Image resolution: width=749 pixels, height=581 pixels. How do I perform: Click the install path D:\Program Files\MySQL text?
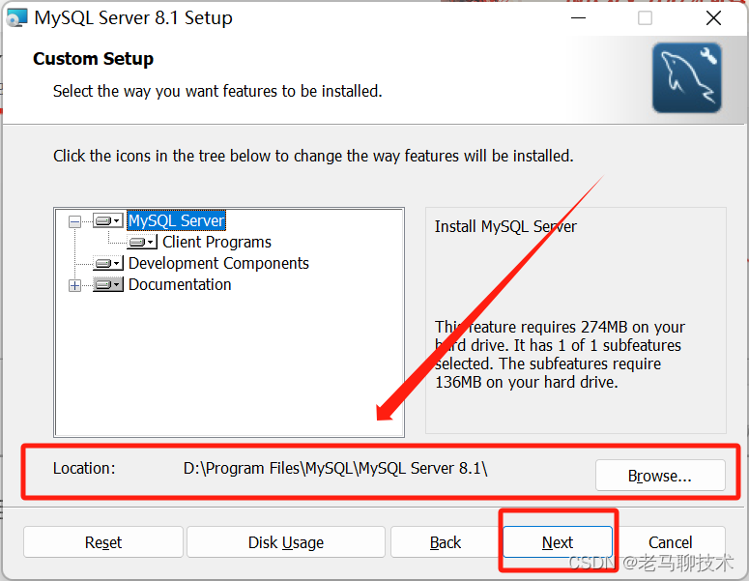click(335, 468)
